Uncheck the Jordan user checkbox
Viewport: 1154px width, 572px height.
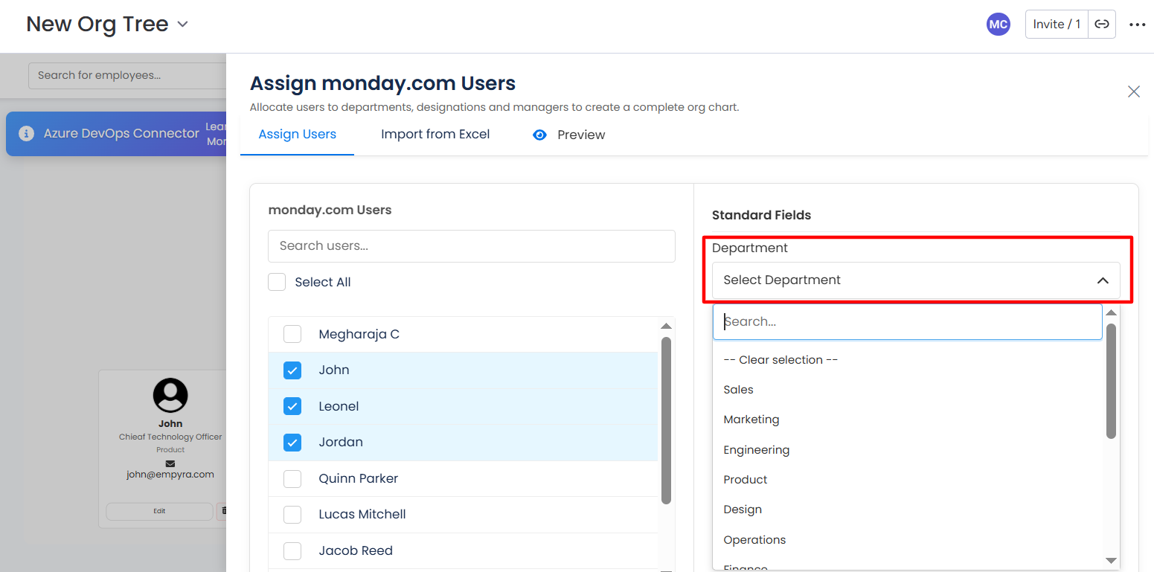coord(292,443)
